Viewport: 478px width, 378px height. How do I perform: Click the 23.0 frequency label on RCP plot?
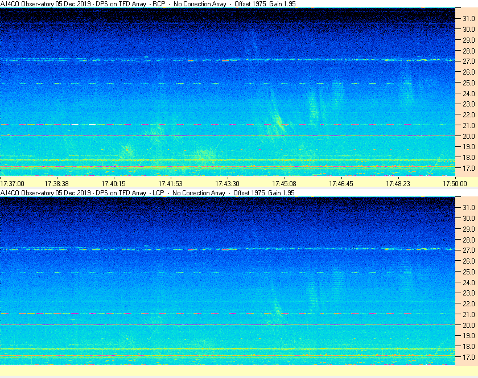point(469,104)
